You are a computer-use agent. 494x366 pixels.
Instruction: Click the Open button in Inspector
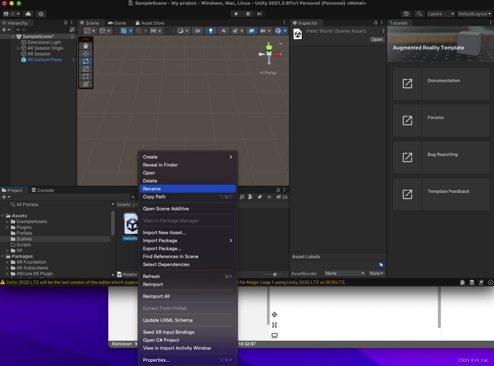377,39
